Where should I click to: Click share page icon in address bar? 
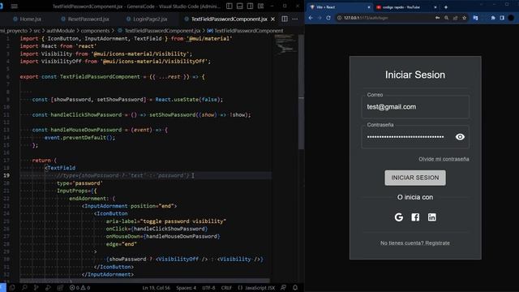456,18
